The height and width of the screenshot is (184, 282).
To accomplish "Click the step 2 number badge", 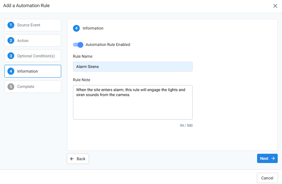I will tap(11, 41).
